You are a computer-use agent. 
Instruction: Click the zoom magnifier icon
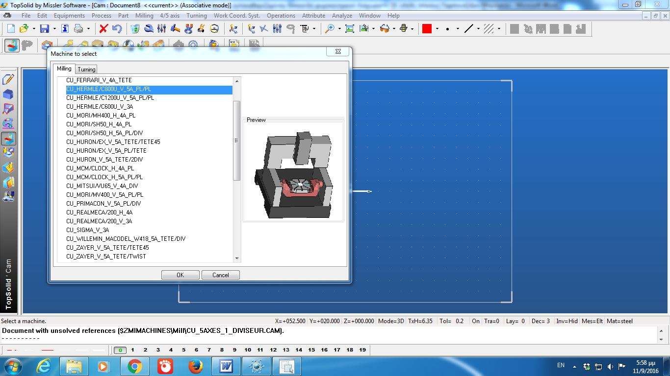[x=330, y=29]
